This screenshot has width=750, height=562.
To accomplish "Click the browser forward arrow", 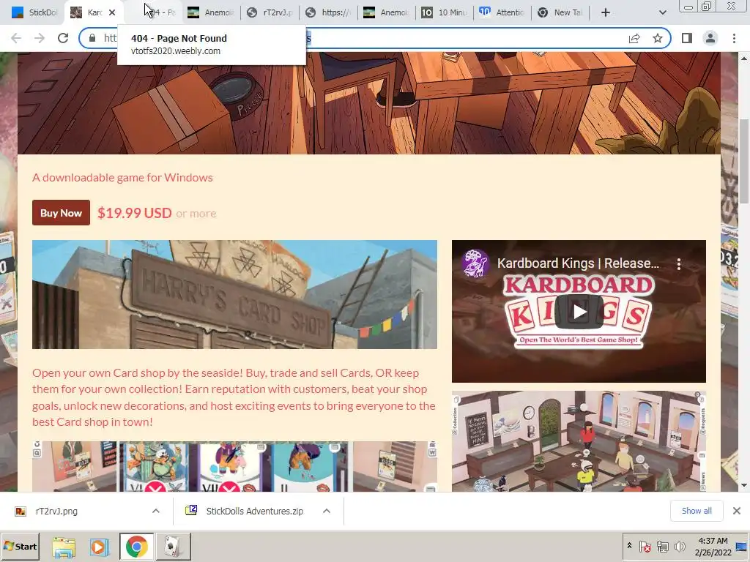I will 40,38.
